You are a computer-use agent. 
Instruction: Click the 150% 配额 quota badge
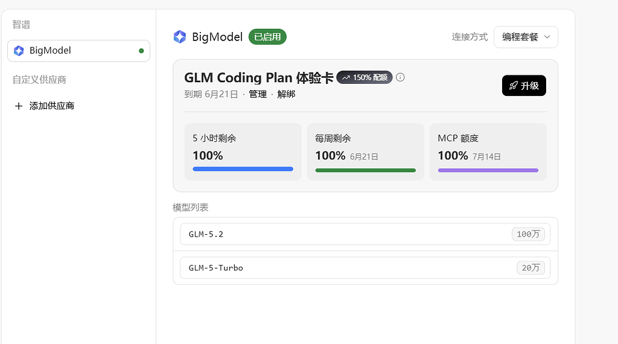click(365, 77)
